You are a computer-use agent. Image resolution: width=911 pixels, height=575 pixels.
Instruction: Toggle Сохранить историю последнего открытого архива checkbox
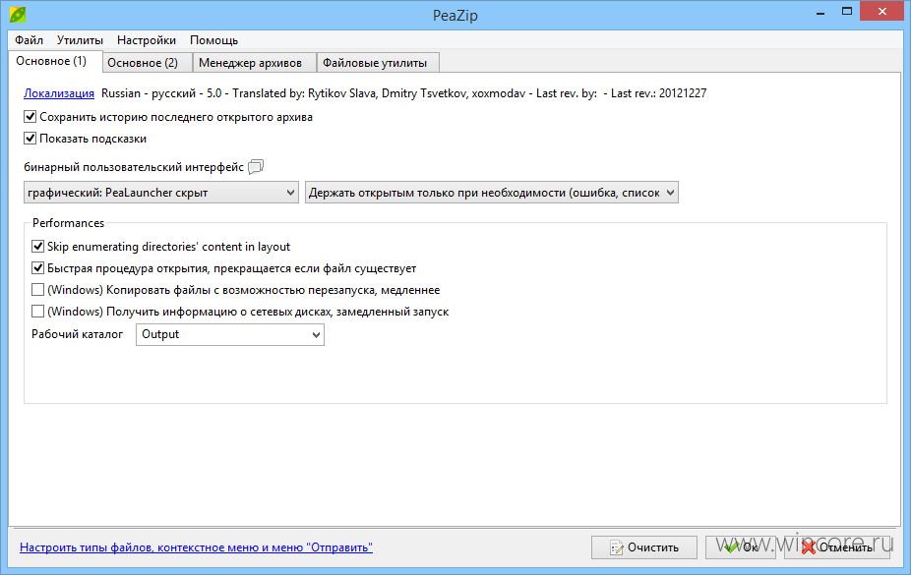coord(30,117)
